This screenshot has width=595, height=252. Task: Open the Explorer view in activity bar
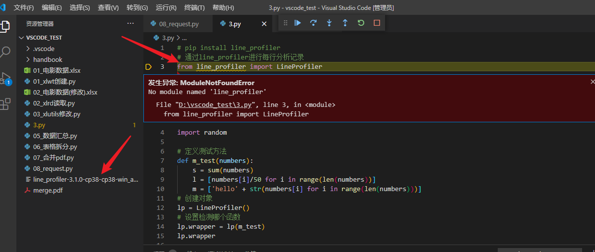[x=5, y=26]
